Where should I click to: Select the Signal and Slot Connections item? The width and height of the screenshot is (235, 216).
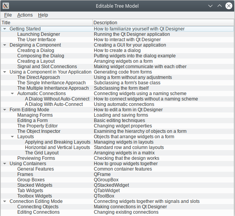coord(47,67)
